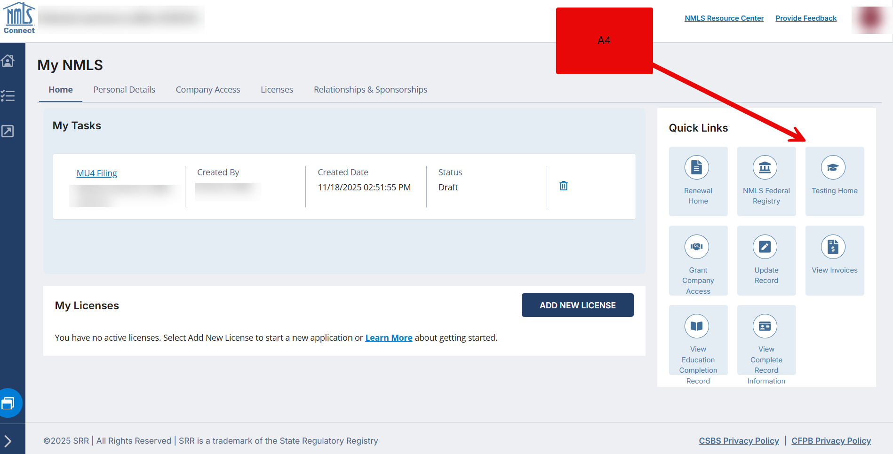Click the external link sidebar icon
Image resolution: width=893 pixels, height=454 pixels.
[x=8, y=131]
